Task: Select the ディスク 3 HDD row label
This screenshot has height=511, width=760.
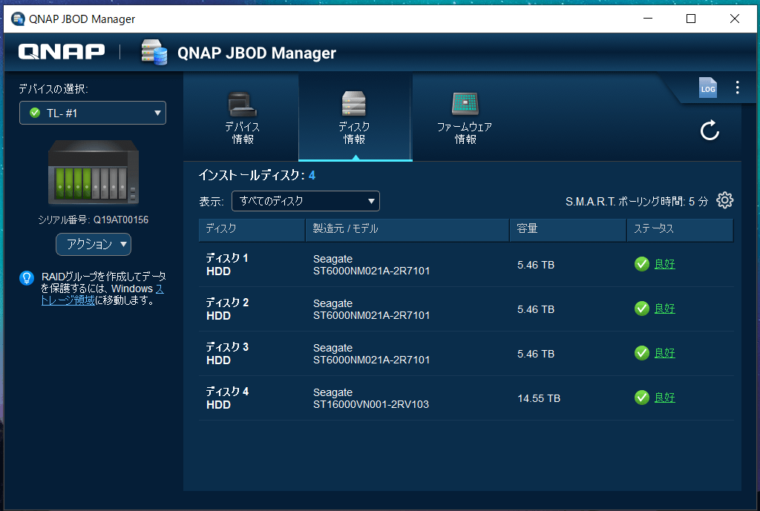Action: 227,354
